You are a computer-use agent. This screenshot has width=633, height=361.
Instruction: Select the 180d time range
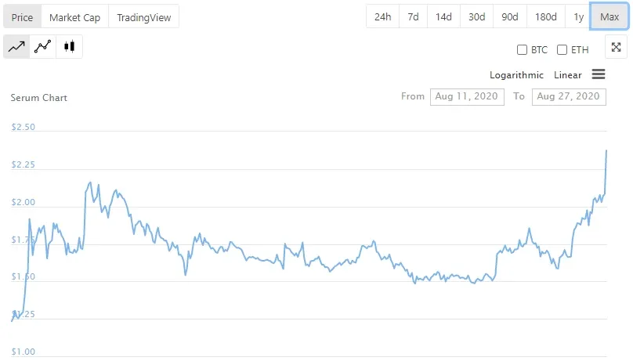click(546, 17)
